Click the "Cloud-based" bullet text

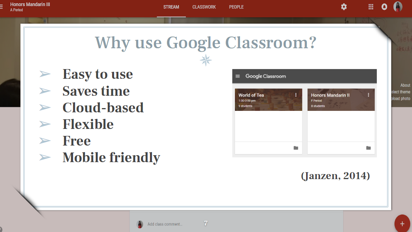click(103, 108)
